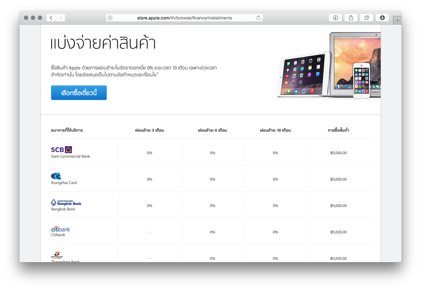Click the "ผ่อนชำระ 10 เดือน" column header
The image size is (421, 290).
click(x=275, y=130)
